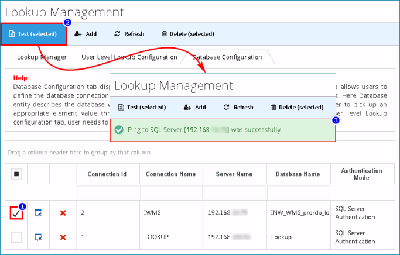Click Add in the inset panel toolbar
The height and width of the screenshot is (255, 400).
194,107
